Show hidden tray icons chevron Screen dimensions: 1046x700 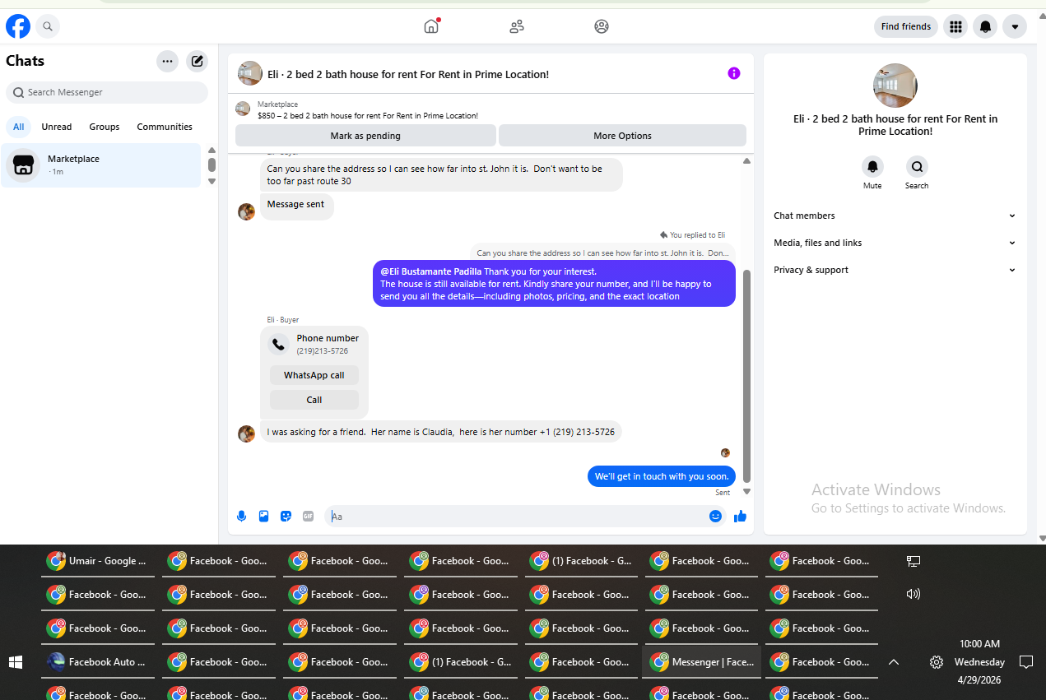(x=894, y=661)
